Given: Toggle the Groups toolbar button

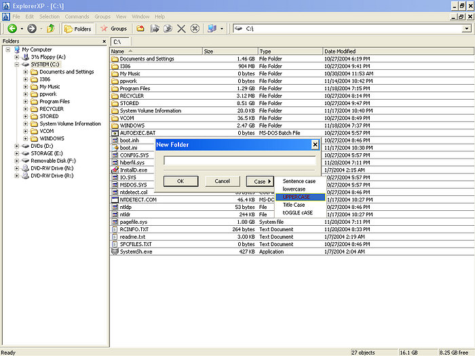Looking at the screenshot, I should click(114, 28).
